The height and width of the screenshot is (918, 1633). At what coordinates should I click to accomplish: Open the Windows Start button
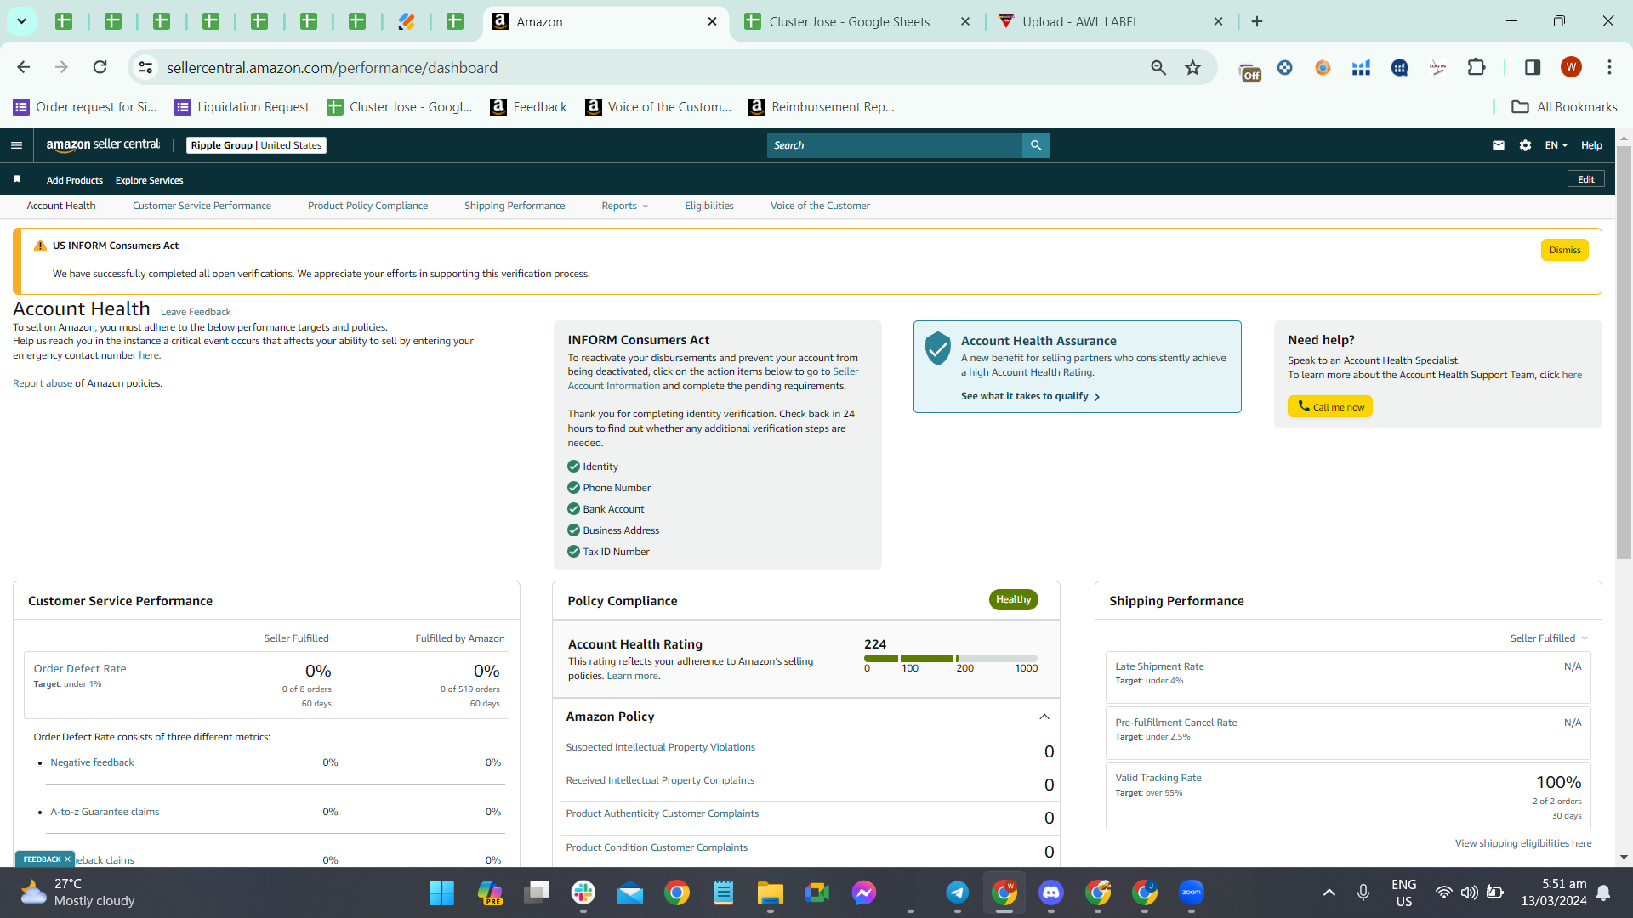[441, 892]
